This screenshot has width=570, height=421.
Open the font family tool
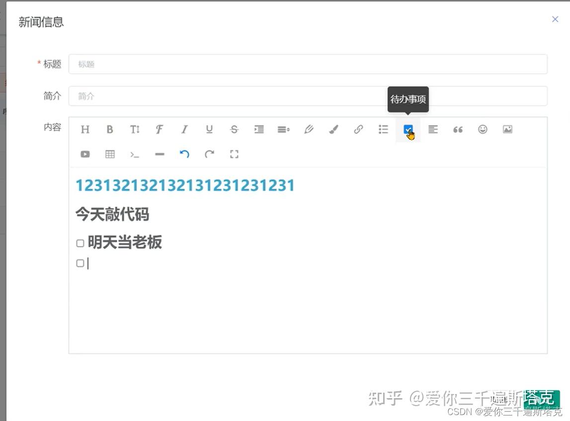[159, 129]
